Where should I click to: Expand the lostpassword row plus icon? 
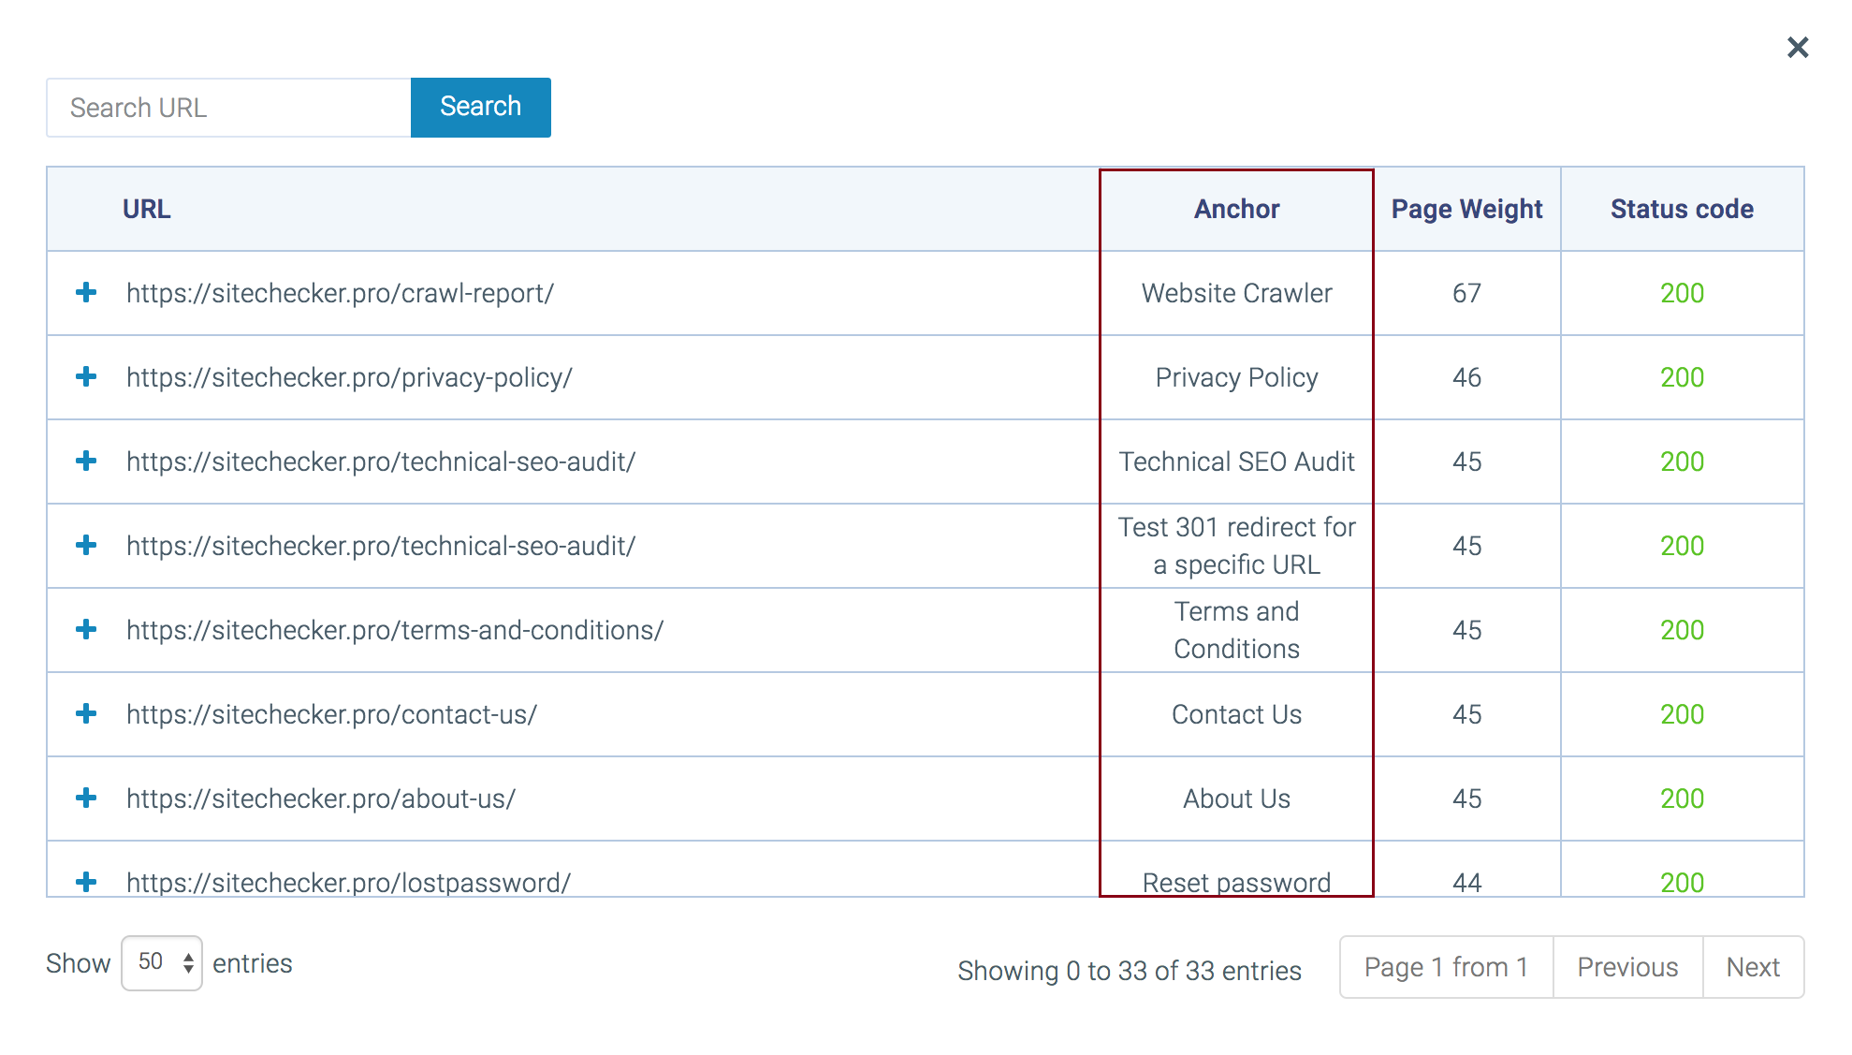point(86,882)
